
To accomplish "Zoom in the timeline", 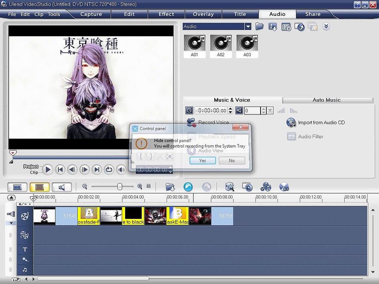I will (140, 187).
